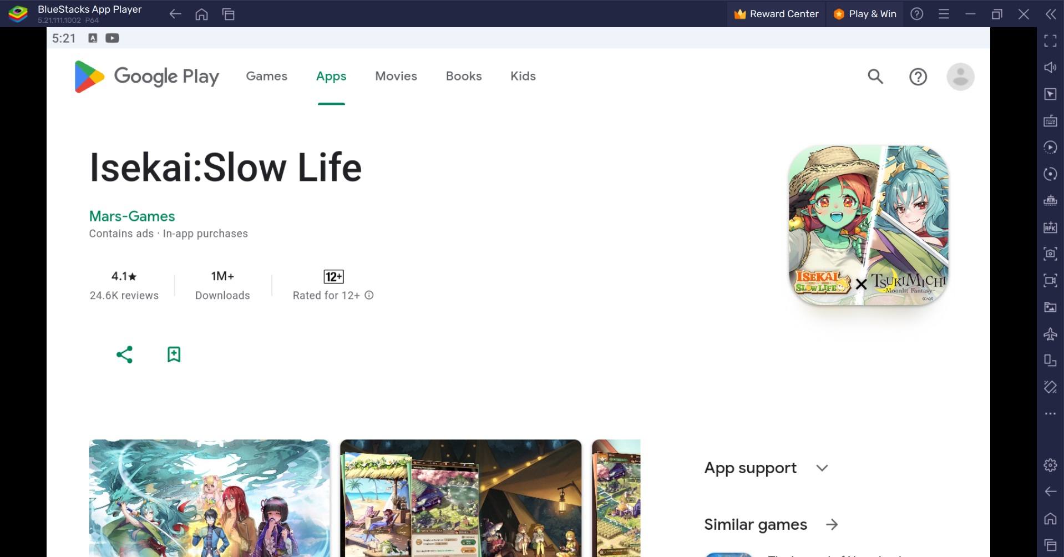Switch to the Movies tab
The width and height of the screenshot is (1064, 557).
click(x=396, y=76)
